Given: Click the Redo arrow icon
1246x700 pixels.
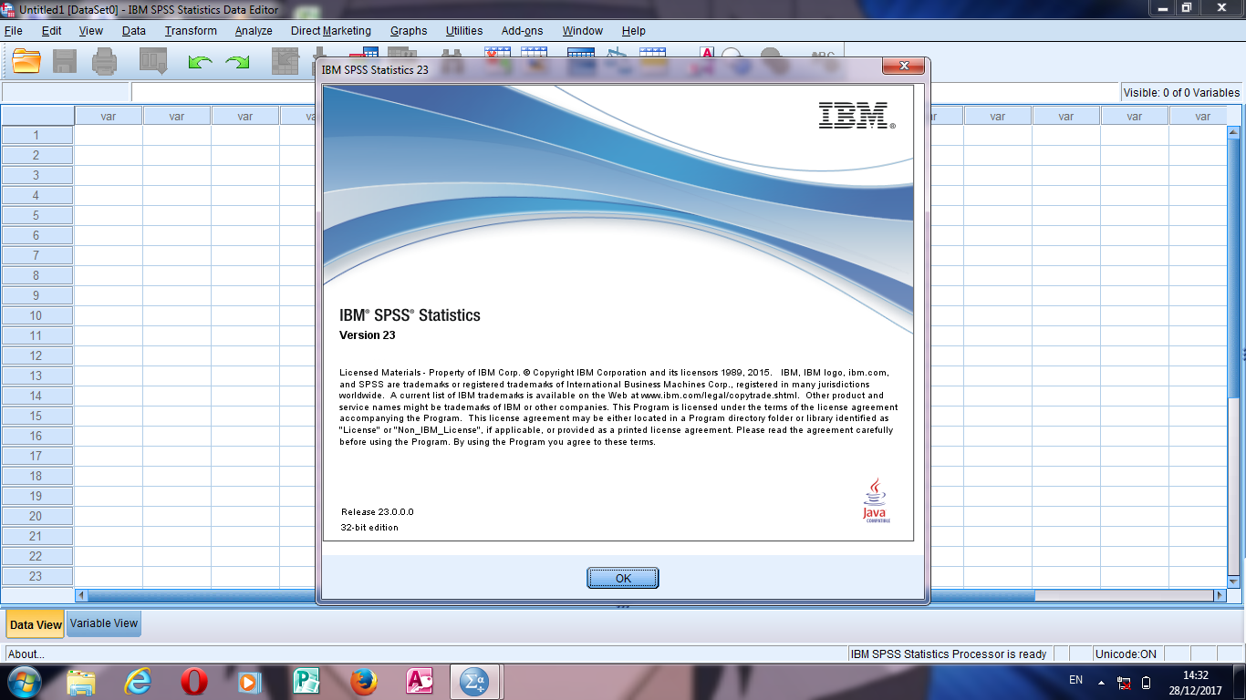Looking at the screenshot, I should [x=238, y=62].
